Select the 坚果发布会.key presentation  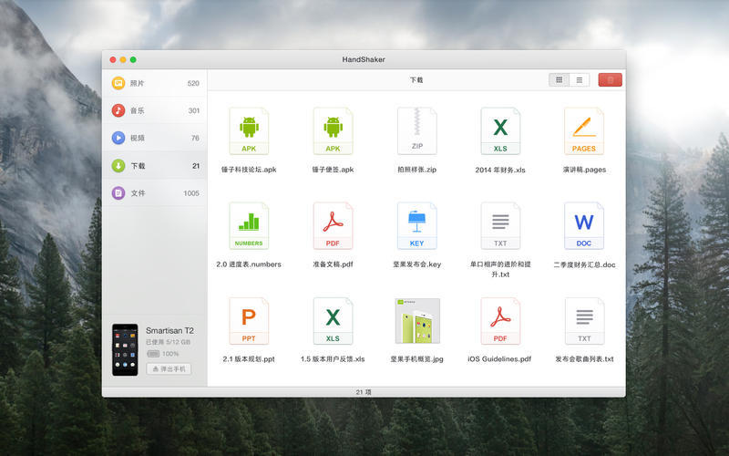(x=416, y=226)
